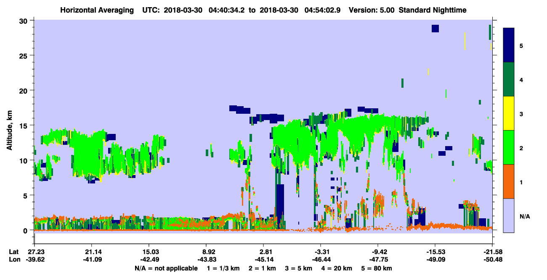This screenshot has height=280, width=547.
Task: Click the colorbar label '4'
Action: tap(521, 79)
